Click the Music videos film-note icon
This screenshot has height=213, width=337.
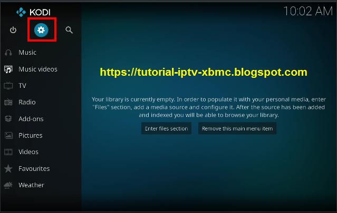click(x=8, y=69)
